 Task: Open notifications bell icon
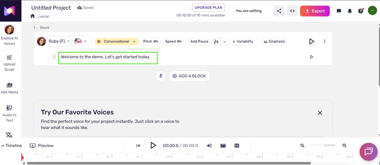tap(350, 11)
